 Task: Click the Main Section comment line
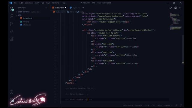click(x=76, y=94)
